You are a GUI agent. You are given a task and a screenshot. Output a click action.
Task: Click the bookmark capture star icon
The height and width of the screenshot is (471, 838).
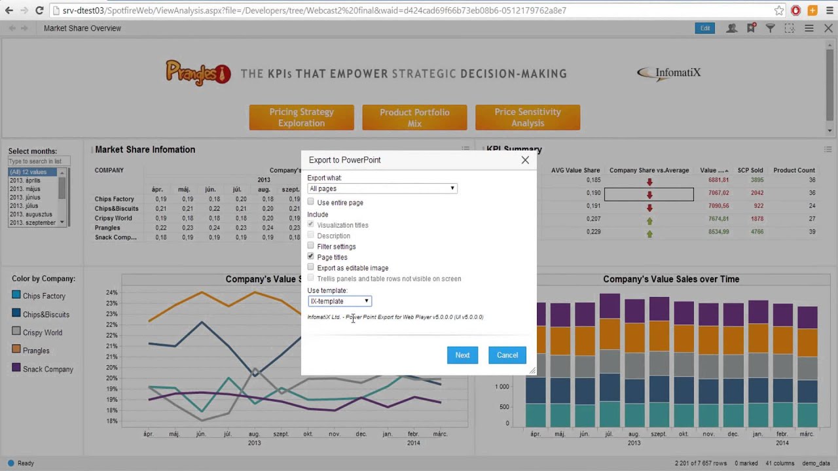tap(751, 28)
